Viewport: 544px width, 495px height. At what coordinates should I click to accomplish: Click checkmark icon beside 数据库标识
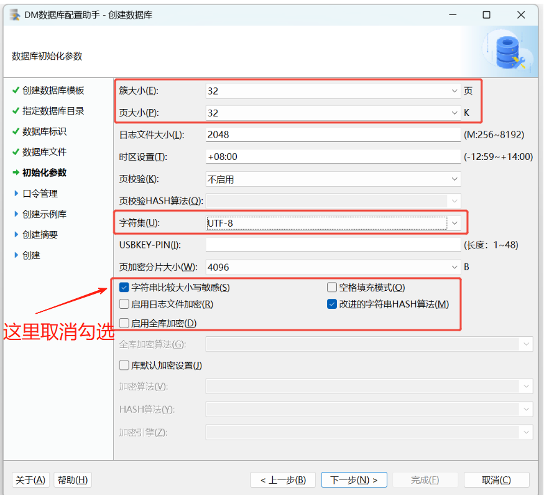(16, 131)
